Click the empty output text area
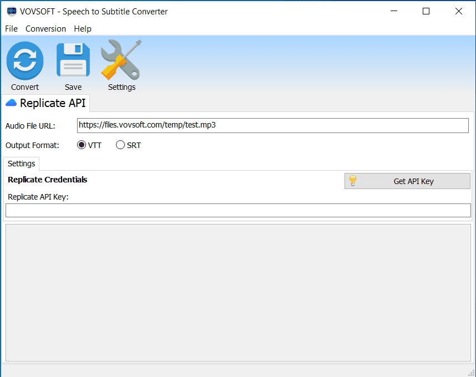Viewport: 476px width, 377px height. click(x=238, y=293)
